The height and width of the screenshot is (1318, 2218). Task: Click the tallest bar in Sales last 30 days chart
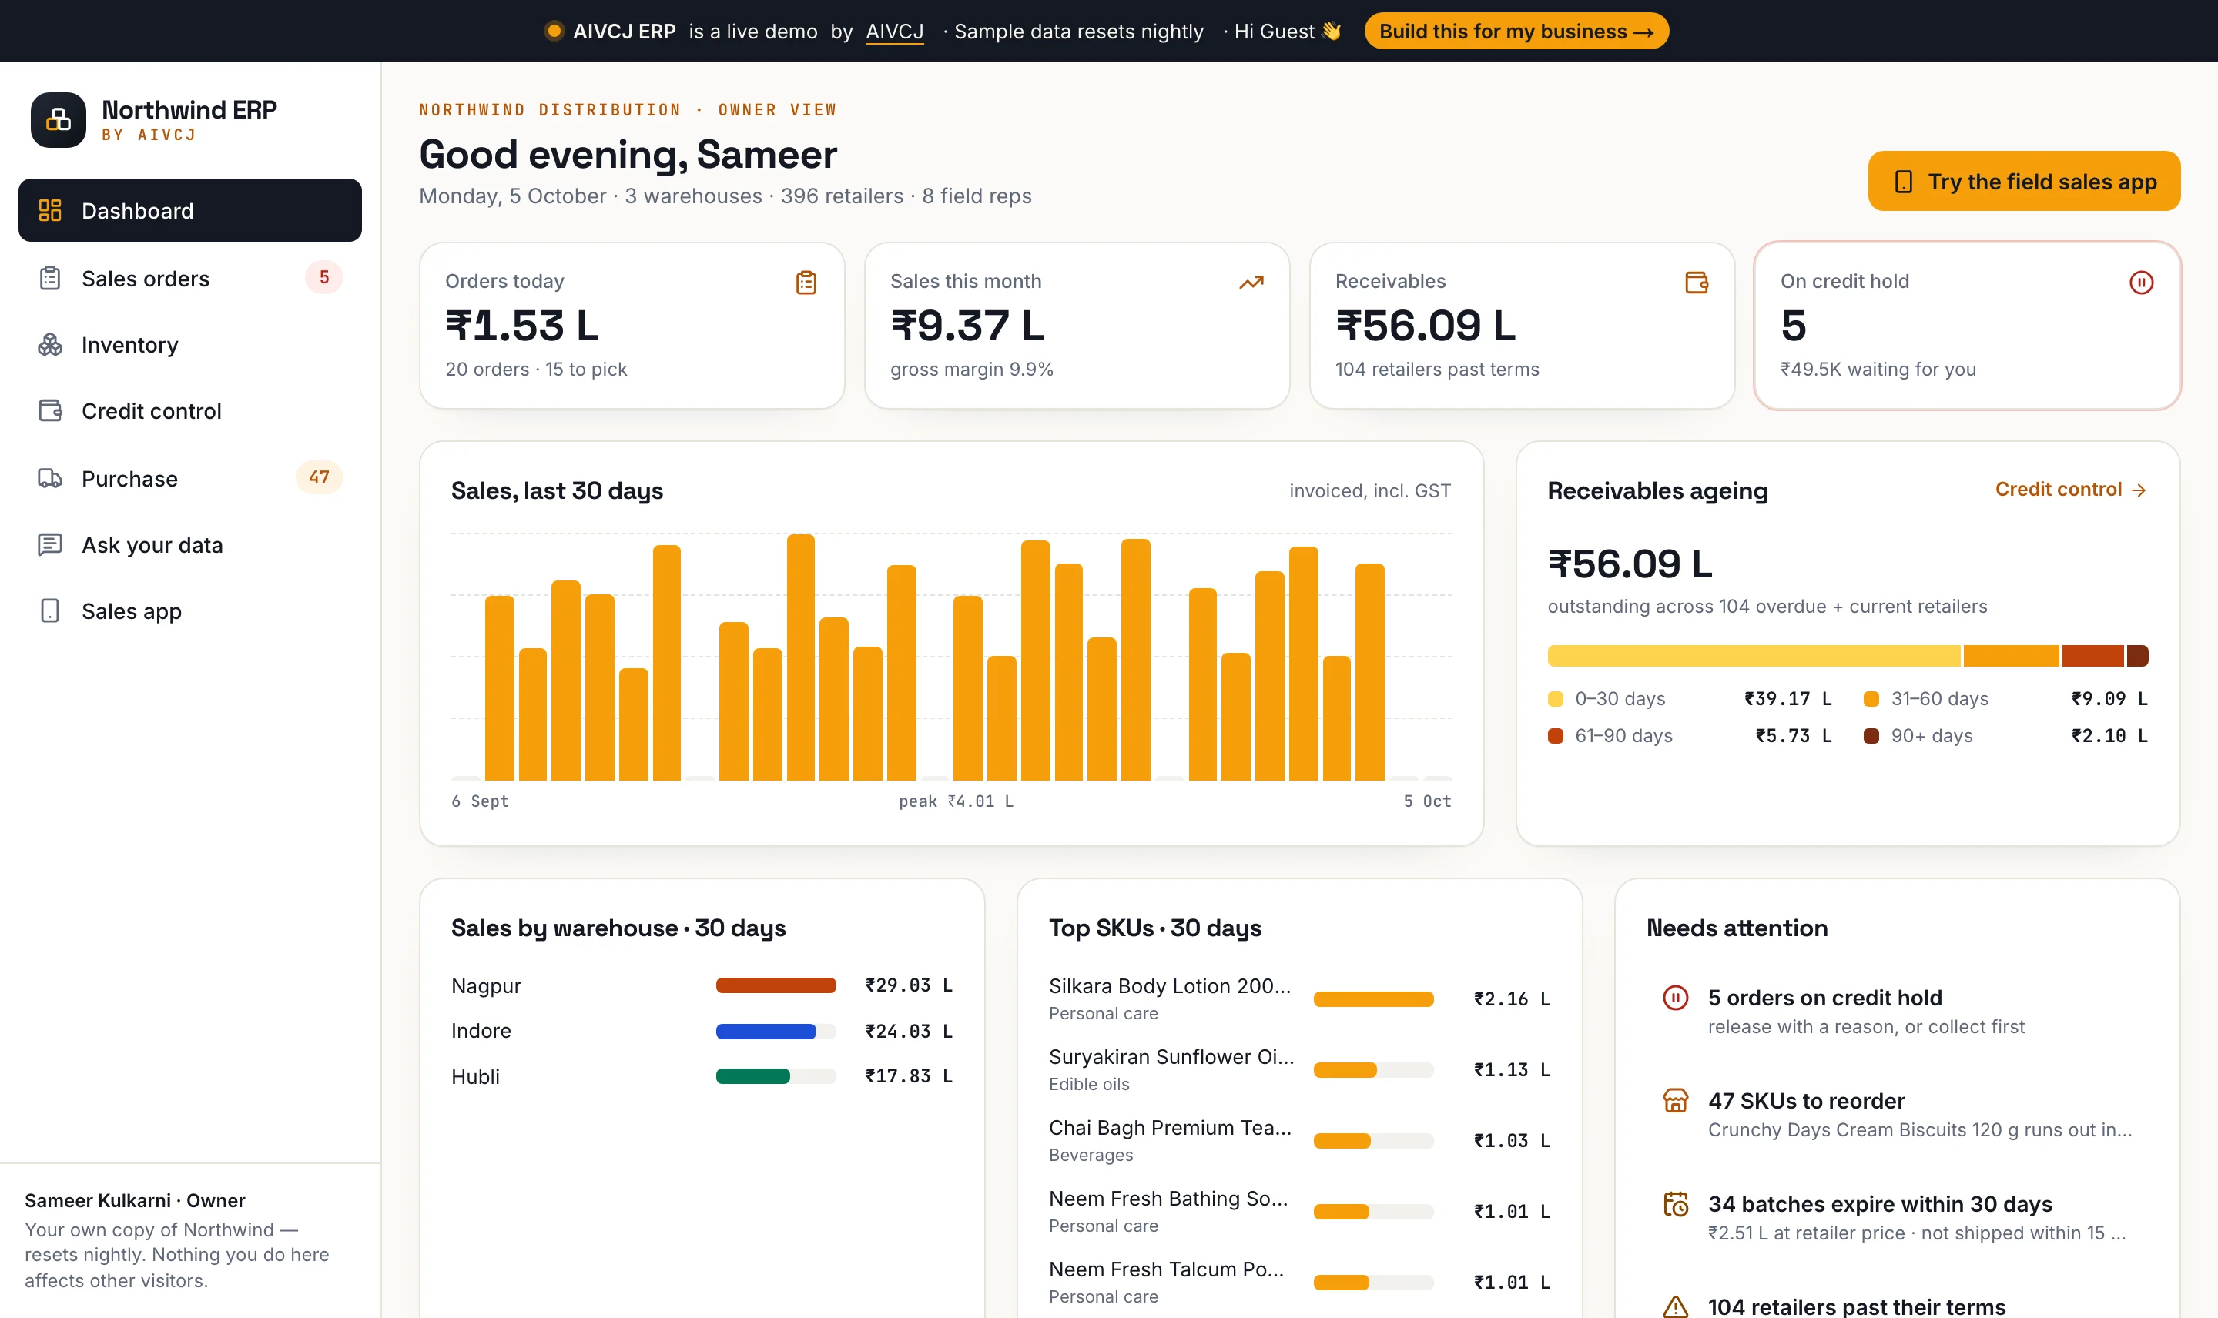click(x=800, y=657)
